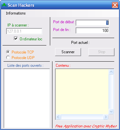Image resolution: width=120 pixels, height=130 pixels.
Task: Click the Scanner button
Action: click(x=68, y=52)
